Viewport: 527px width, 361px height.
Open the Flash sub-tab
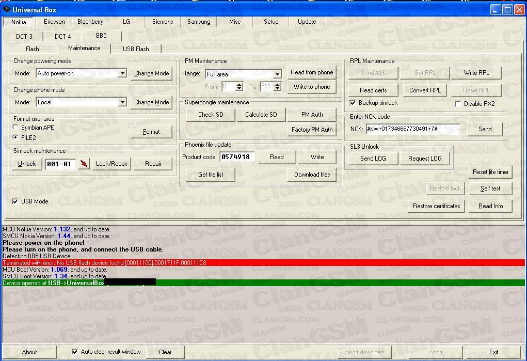pyautogui.click(x=33, y=49)
